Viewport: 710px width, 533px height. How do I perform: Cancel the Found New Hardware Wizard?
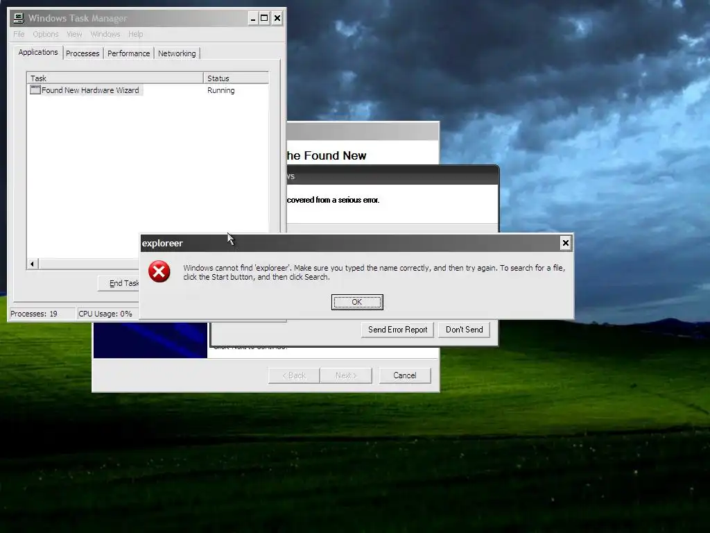pyautogui.click(x=404, y=375)
